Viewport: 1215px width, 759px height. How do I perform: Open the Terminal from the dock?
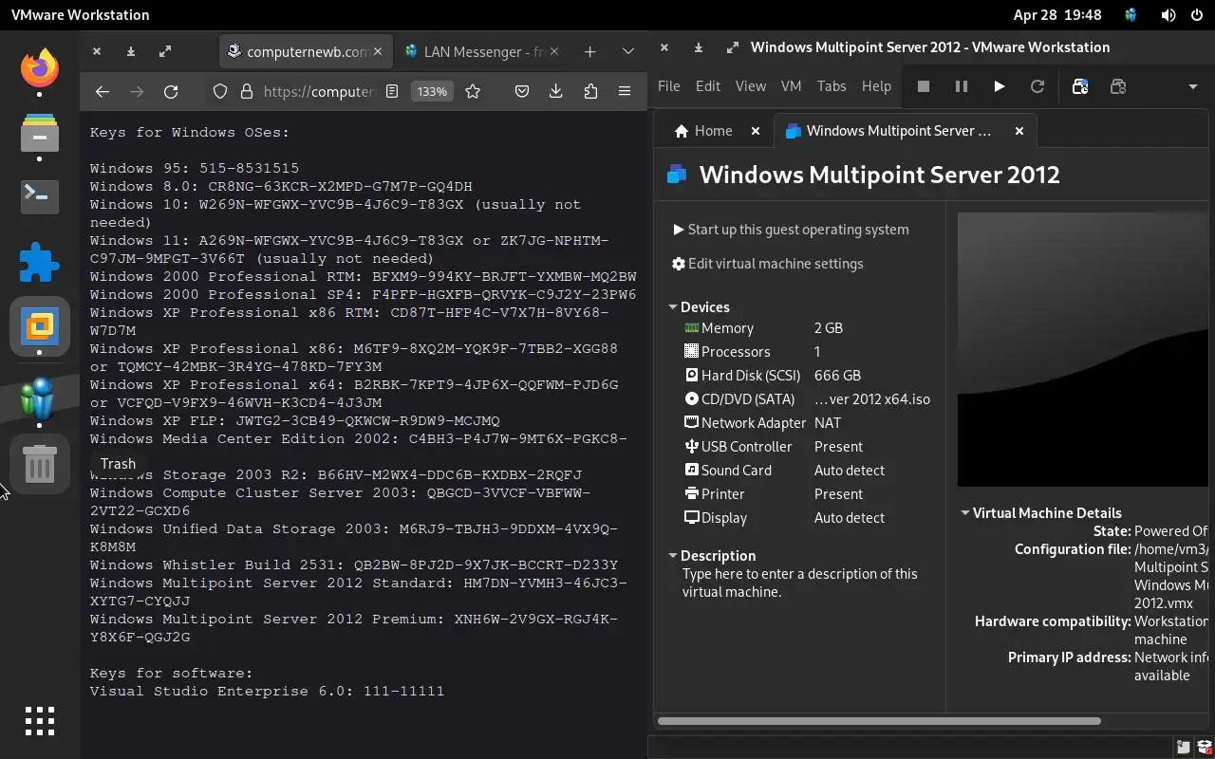(40, 195)
